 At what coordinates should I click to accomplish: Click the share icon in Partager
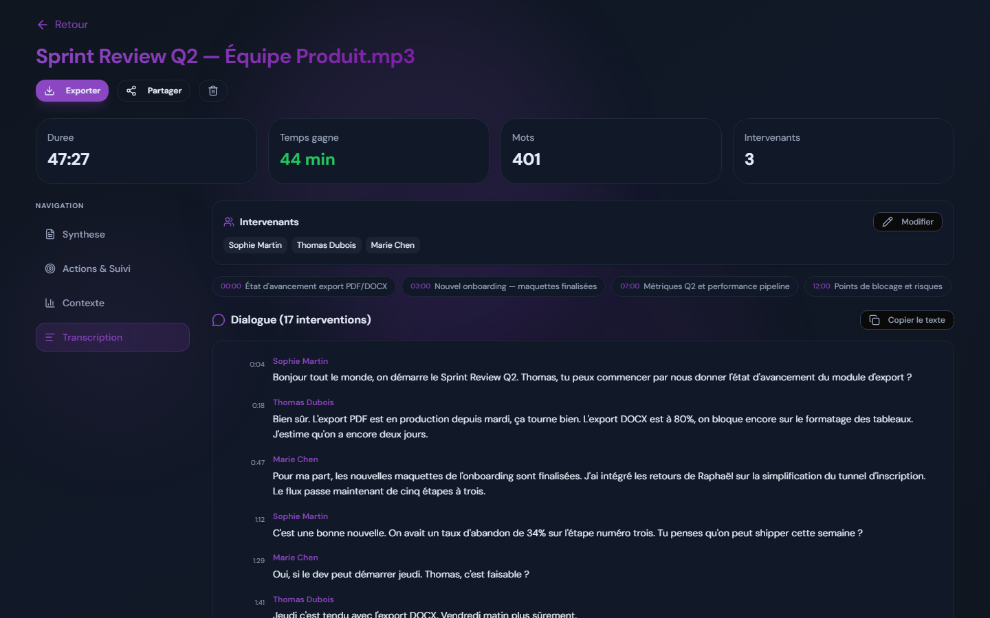[131, 91]
